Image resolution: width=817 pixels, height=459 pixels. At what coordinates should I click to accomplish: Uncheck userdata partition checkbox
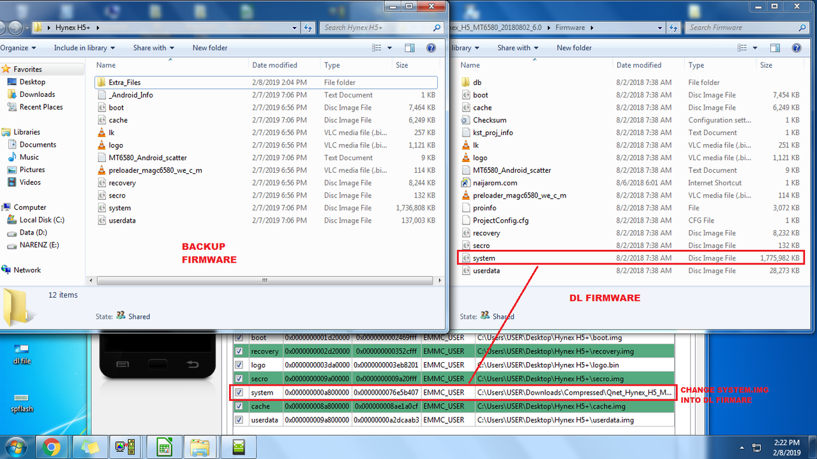pyautogui.click(x=239, y=419)
